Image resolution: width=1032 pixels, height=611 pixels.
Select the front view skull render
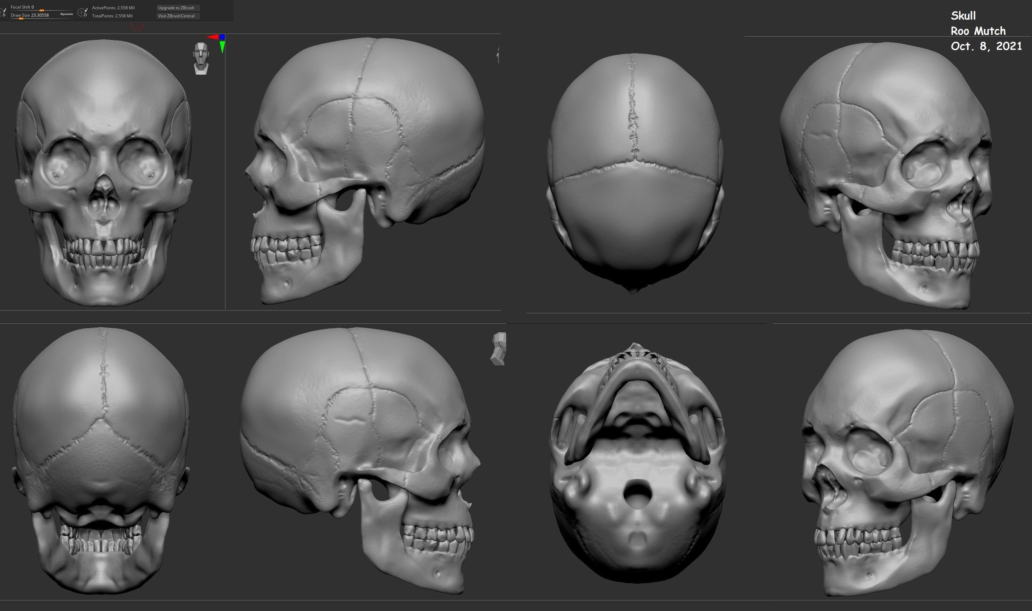tap(103, 173)
